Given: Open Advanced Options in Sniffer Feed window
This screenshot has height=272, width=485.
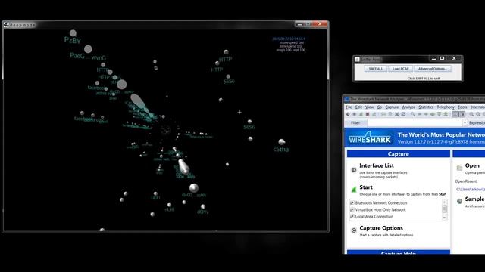Looking at the screenshot, I should (433, 69).
